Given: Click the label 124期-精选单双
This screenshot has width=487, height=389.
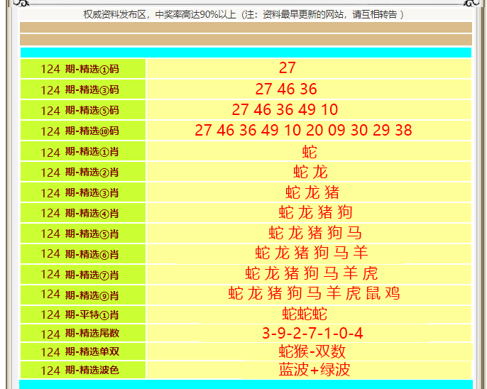Looking at the screenshot, I should pyautogui.click(x=80, y=352).
